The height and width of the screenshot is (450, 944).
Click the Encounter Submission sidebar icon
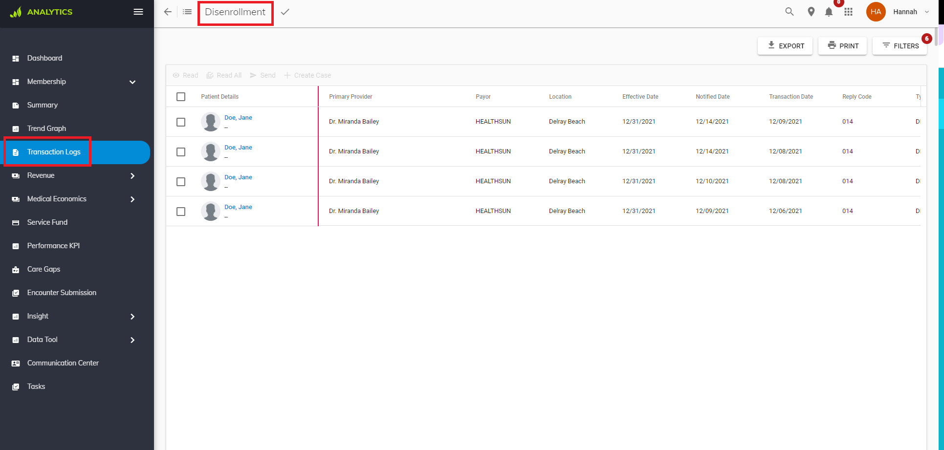[x=16, y=293]
